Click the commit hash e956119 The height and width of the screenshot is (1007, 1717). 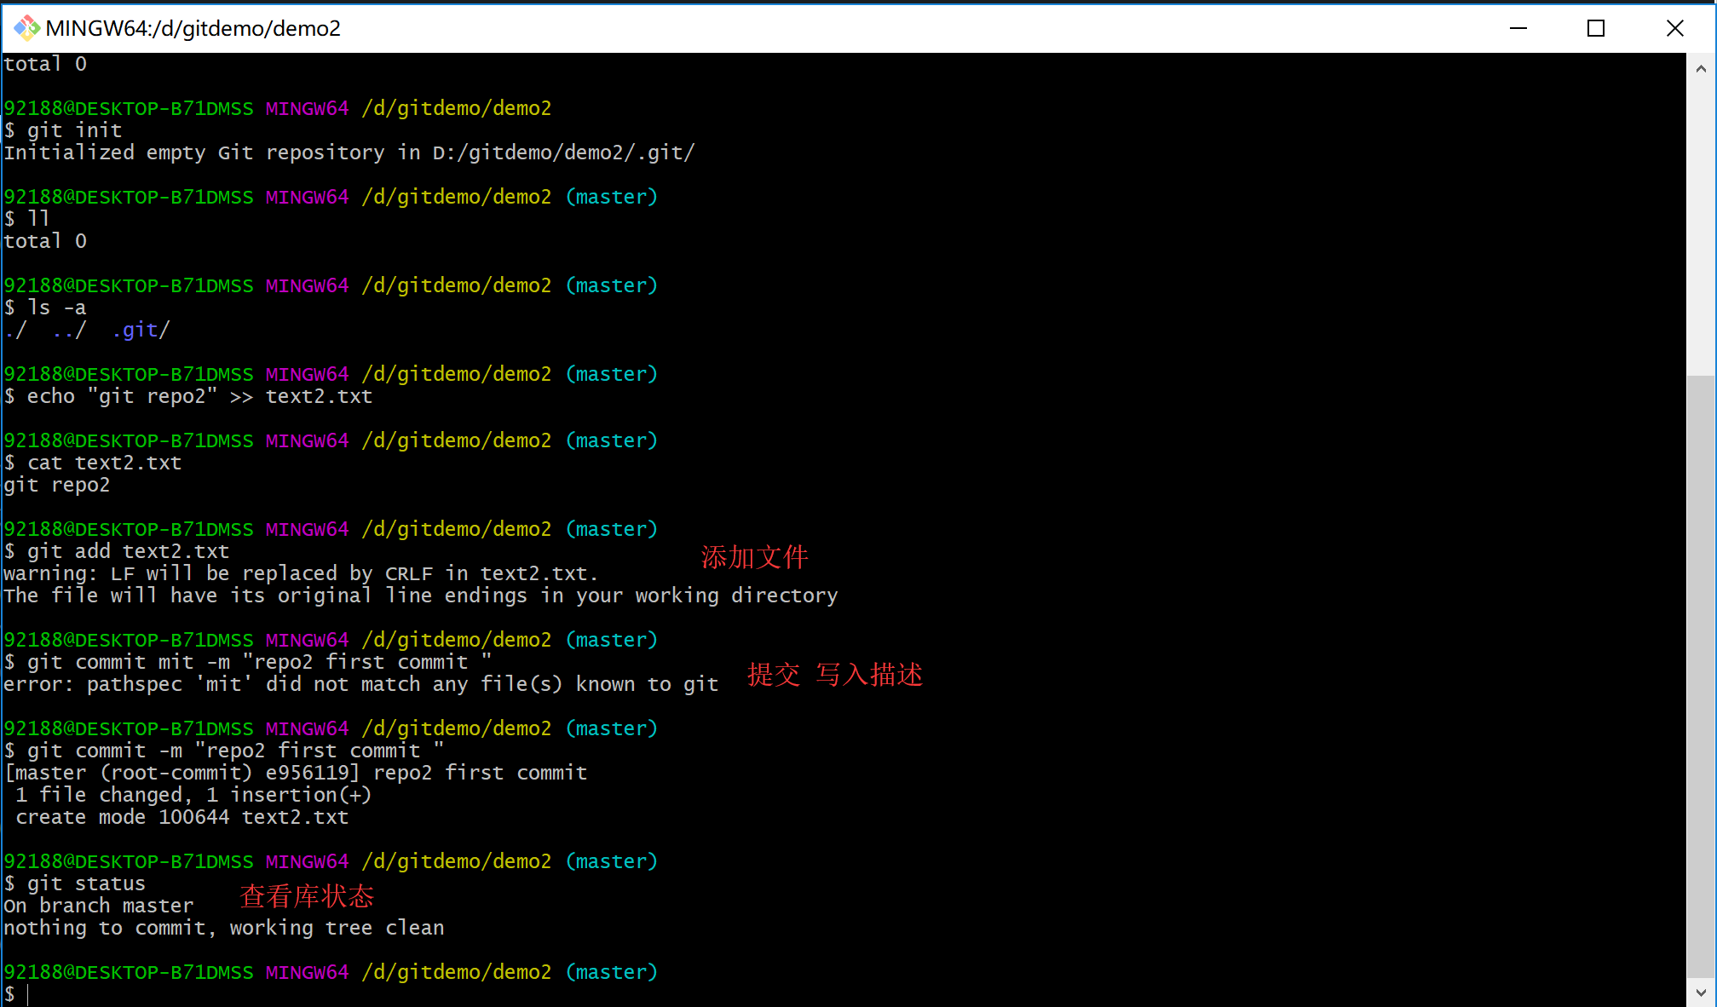click(307, 773)
